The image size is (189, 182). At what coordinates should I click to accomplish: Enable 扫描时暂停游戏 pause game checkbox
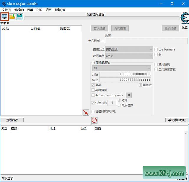click(93, 111)
